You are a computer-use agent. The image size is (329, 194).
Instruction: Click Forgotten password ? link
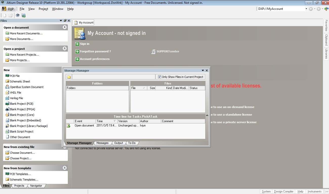click(95, 51)
